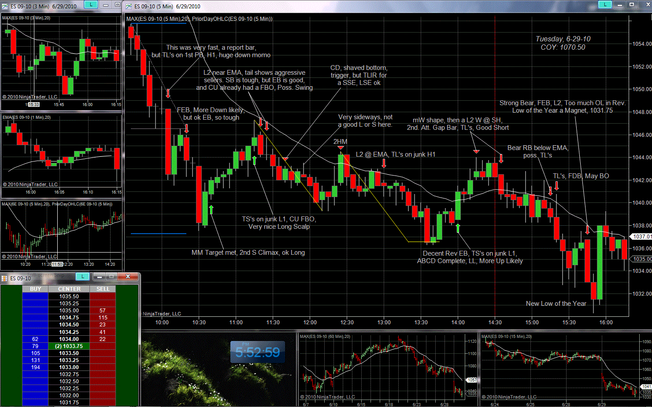Close the ES 09-10 order ladder window
The height and width of the screenshot is (407, 652).
click(128, 277)
